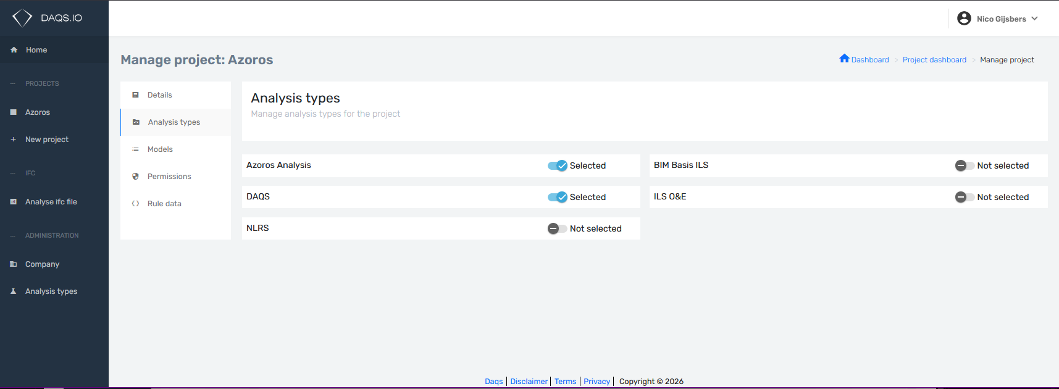Click the DAQS.IO diamond logo
1059x389 pixels.
22,18
